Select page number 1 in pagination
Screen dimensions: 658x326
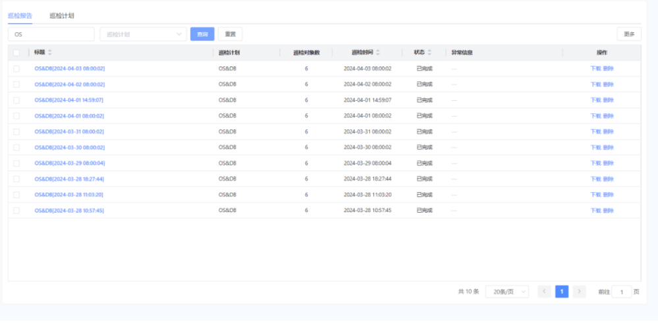[561, 292]
